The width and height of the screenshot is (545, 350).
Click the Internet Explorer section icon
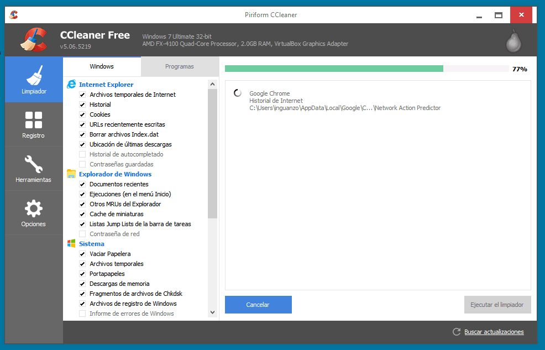point(71,84)
